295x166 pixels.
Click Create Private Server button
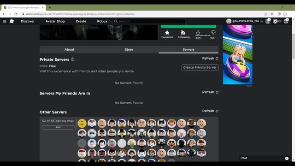[200, 67]
